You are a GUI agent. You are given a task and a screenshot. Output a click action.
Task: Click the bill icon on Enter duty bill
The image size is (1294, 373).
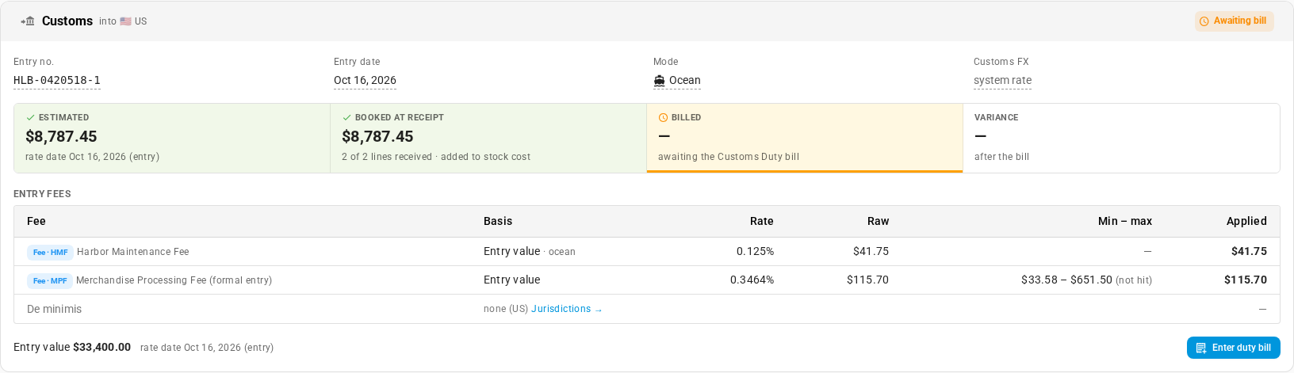(1201, 348)
